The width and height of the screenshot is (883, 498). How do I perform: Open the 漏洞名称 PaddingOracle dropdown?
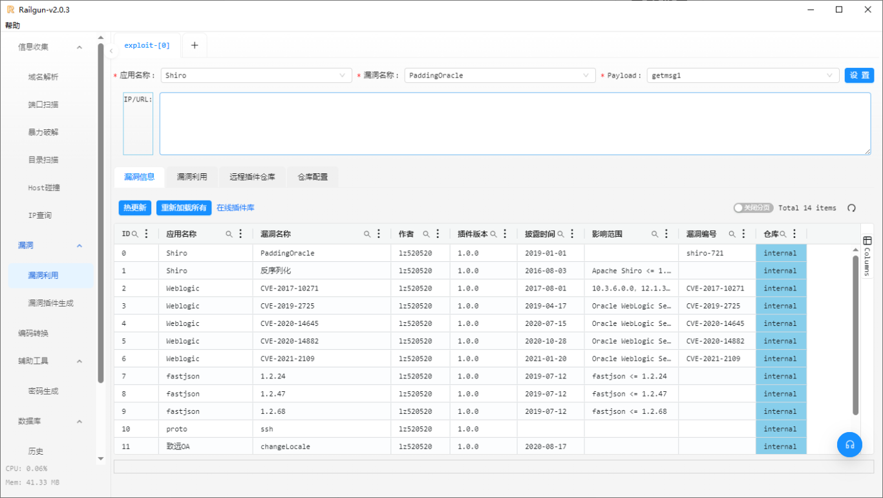click(x=500, y=76)
